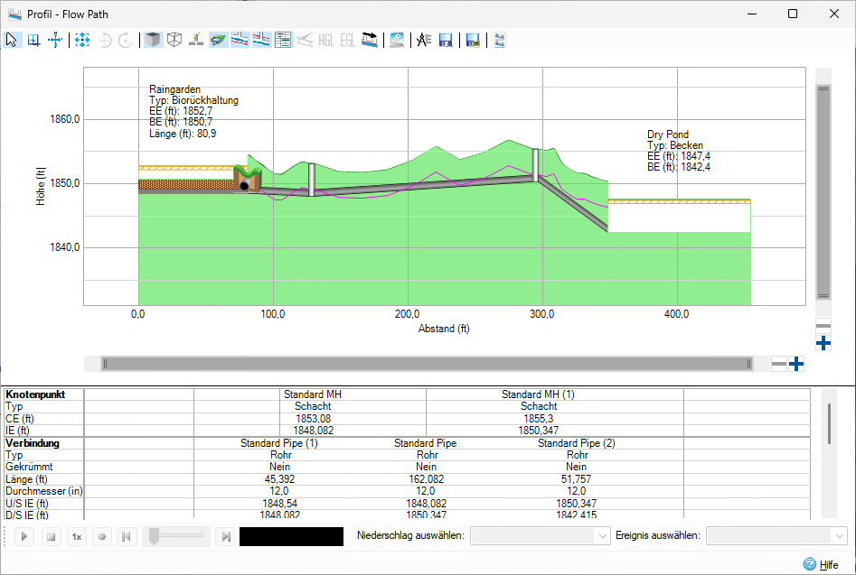Click the monitor display settings icon
Screen dimensions: 856x575
point(397,40)
